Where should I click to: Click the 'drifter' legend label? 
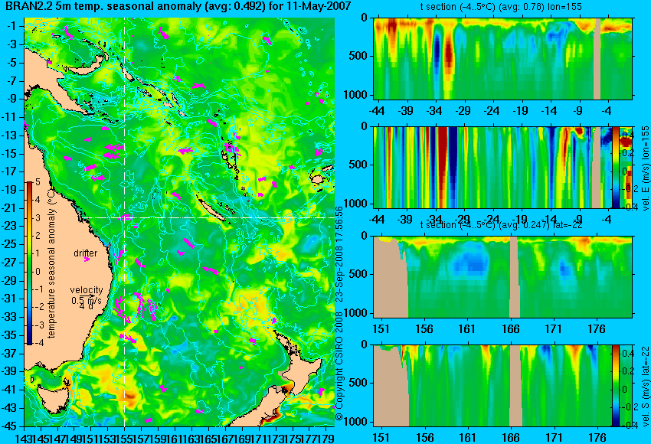click(x=86, y=253)
